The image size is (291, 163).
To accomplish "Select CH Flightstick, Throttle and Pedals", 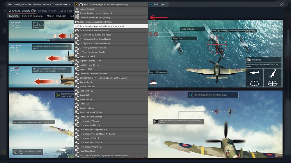I will pos(111,43).
